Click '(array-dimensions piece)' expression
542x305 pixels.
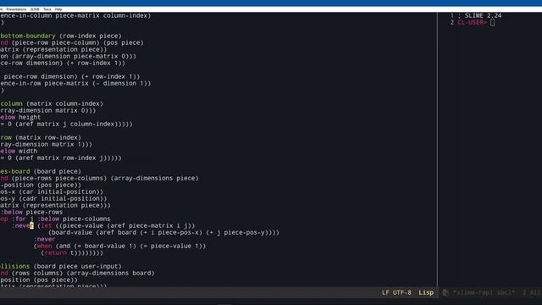pyautogui.click(x=154, y=179)
